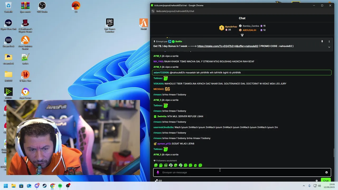
Task: Select ABOUSALIH in leaderboard
Action: click(x=250, y=30)
